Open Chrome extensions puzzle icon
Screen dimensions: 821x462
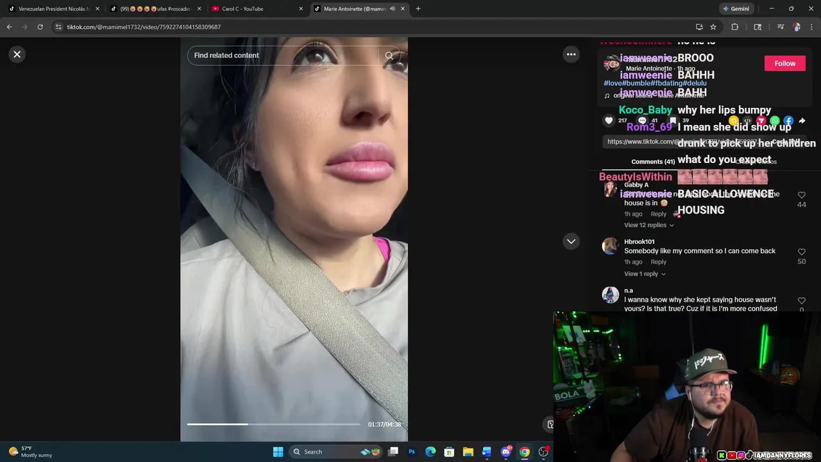[735, 27]
